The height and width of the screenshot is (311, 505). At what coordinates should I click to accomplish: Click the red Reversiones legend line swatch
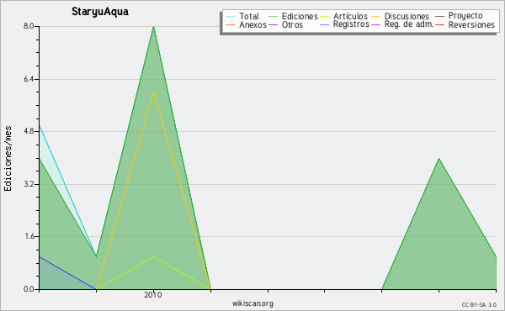click(439, 24)
